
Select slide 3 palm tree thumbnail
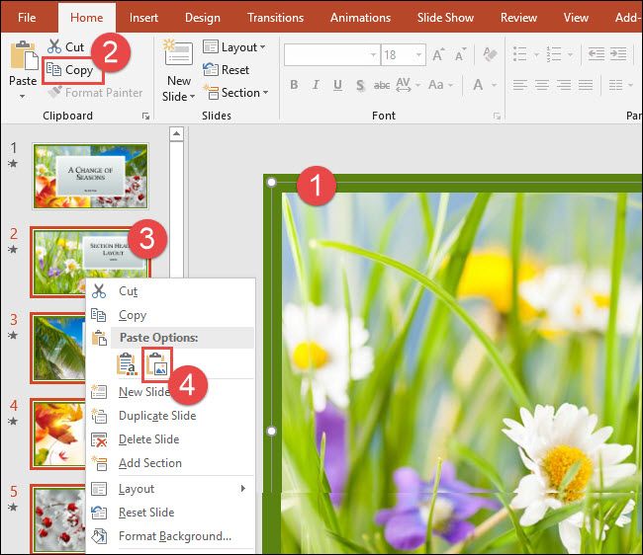[58, 348]
